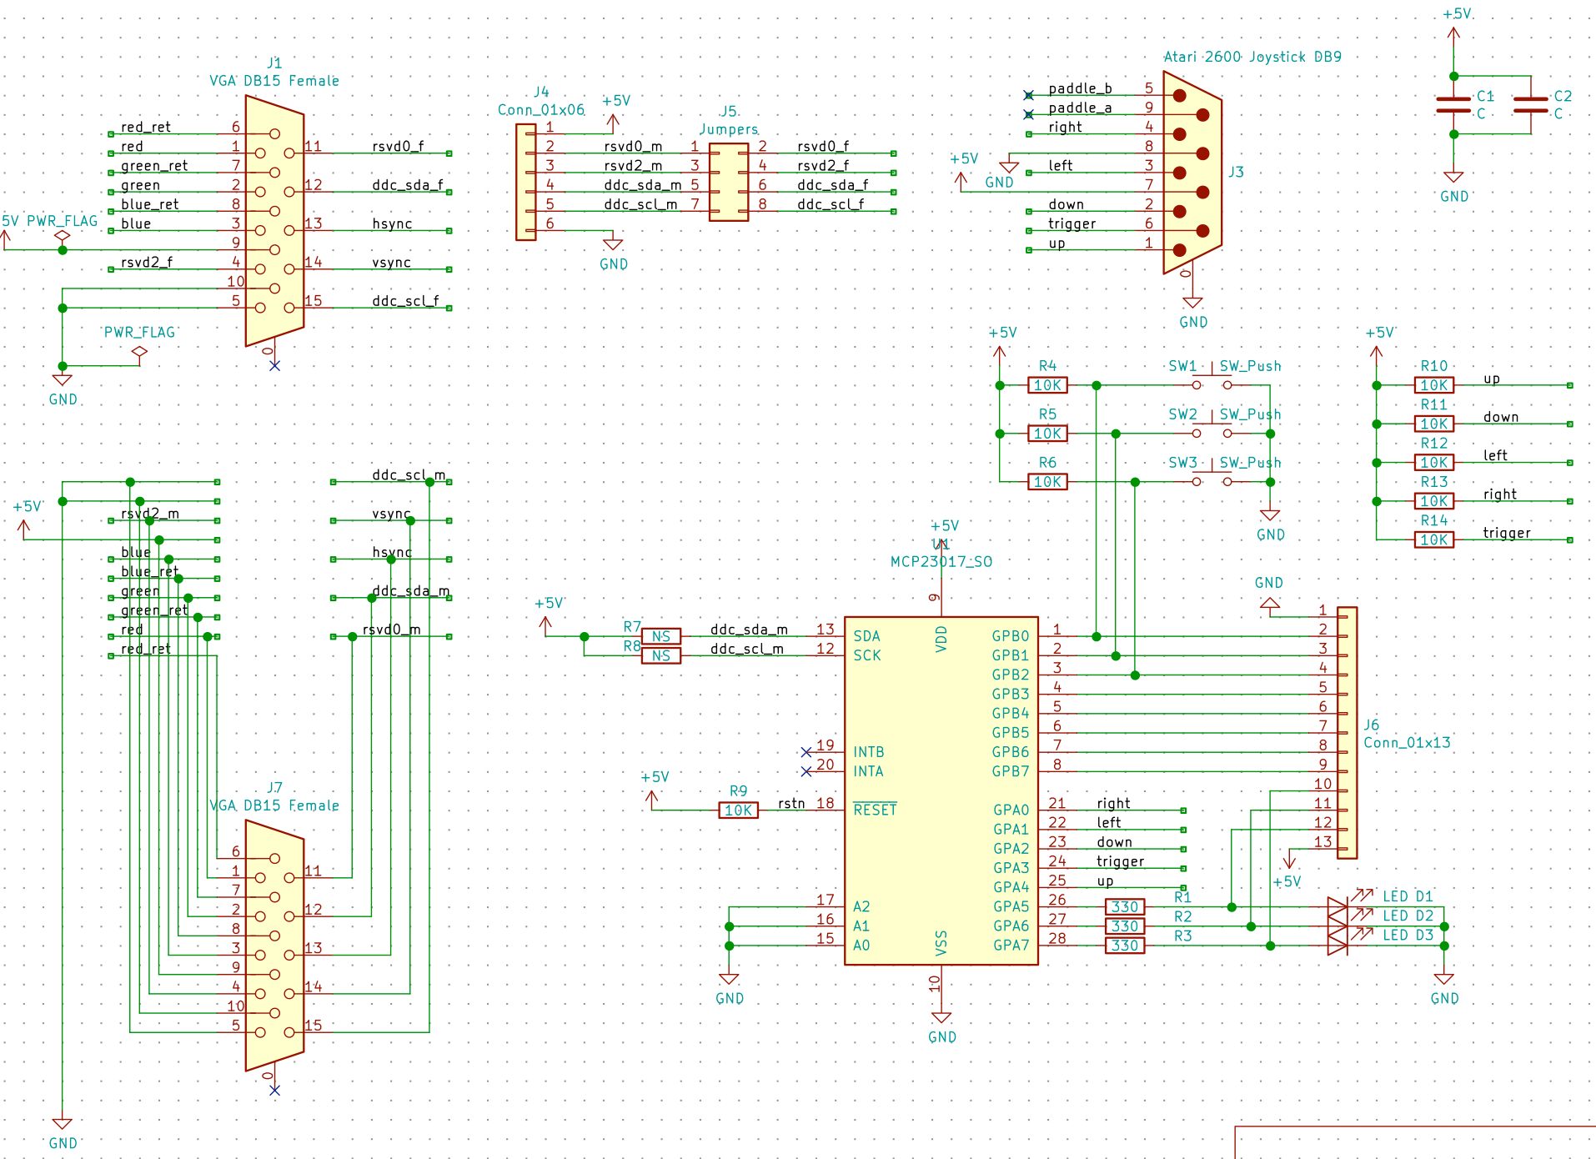Select the 330 ohm resistor R3
This screenshot has width=1596, height=1159.
pyautogui.click(x=1125, y=946)
